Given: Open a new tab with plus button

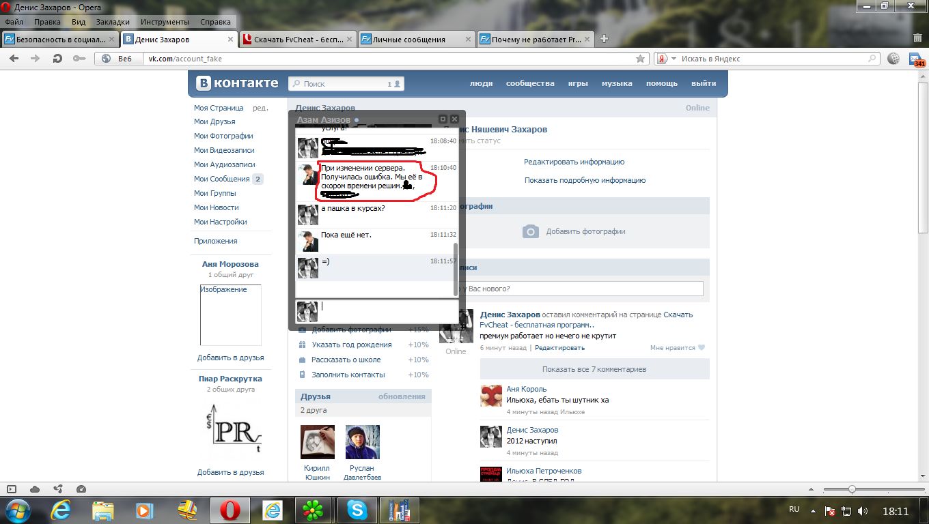Looking at the screenshot, I should tap(604, 39).
